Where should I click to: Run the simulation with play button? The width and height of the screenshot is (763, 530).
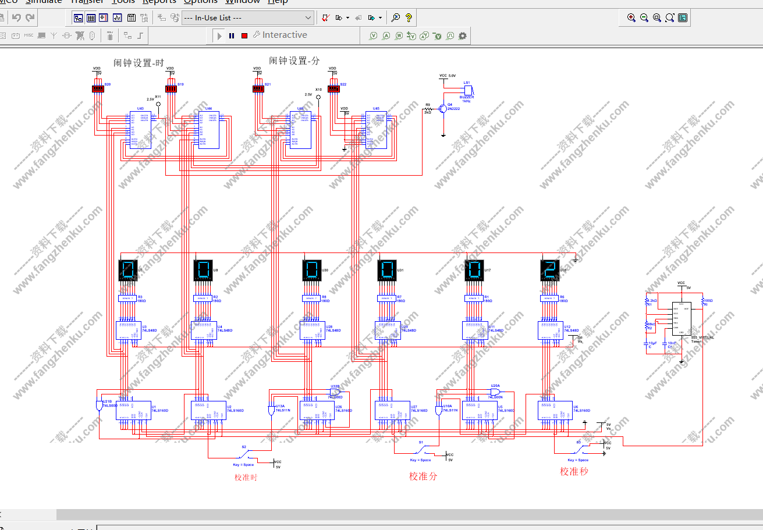point(219,35)
